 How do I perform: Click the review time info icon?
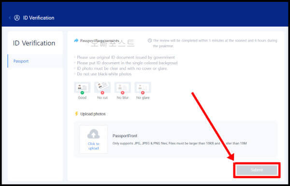150,41
